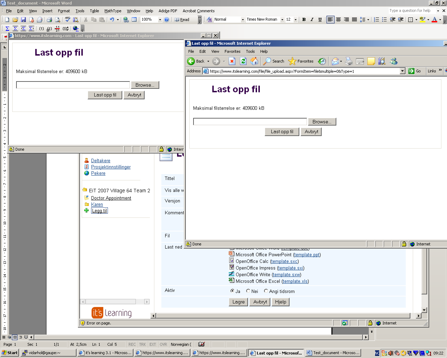Click the Lagre button on it's learning page
447x358 pixels.
[239, 302]
